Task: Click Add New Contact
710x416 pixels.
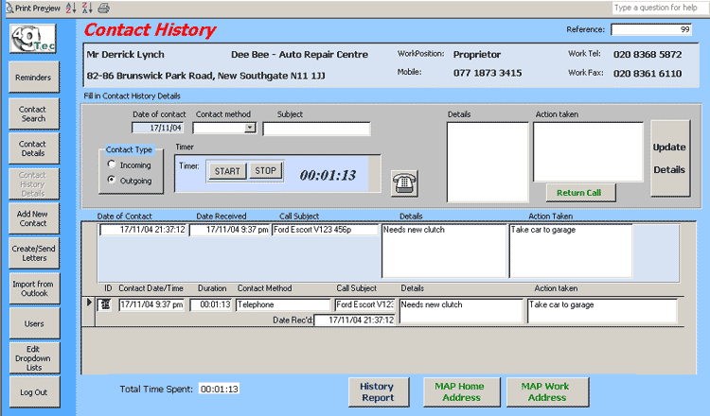Action: 34,218
